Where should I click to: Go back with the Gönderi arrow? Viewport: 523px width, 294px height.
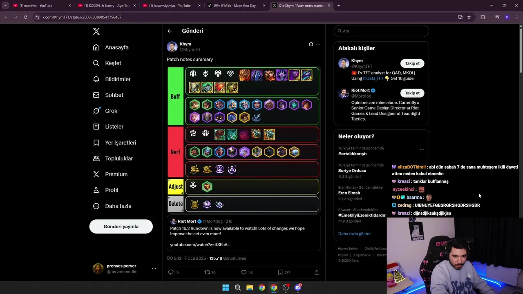tap(170, 31)
